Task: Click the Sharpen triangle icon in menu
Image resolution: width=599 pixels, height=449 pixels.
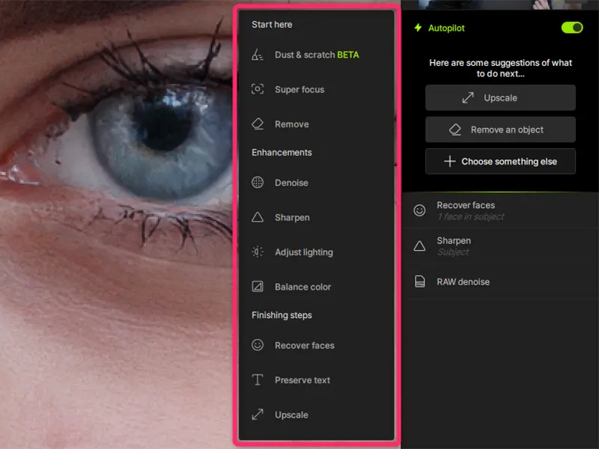Action: click(x=258, y=217)
